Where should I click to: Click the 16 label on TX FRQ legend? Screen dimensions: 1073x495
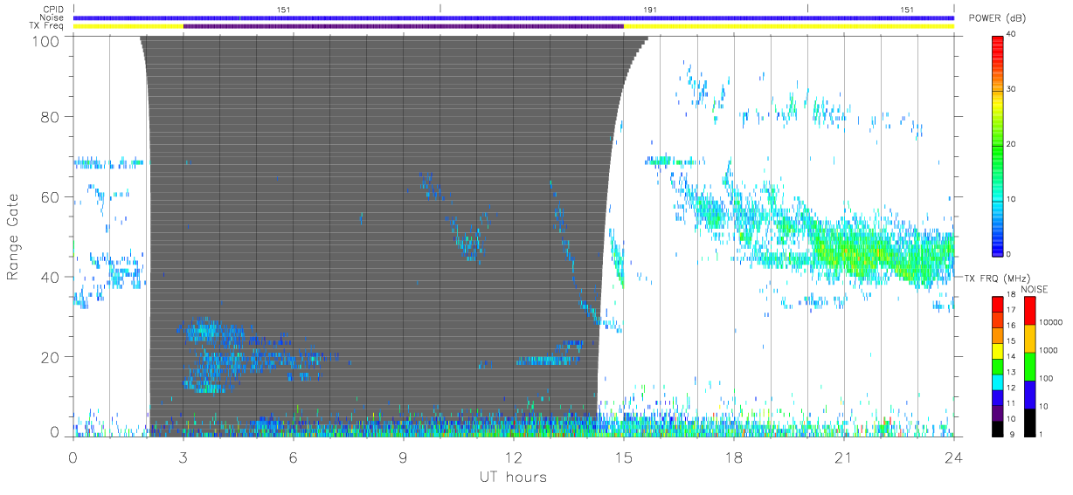point(1011,326)
